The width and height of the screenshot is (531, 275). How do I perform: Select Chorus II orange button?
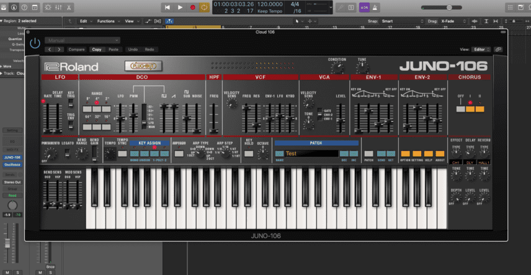tap(480, 109)
